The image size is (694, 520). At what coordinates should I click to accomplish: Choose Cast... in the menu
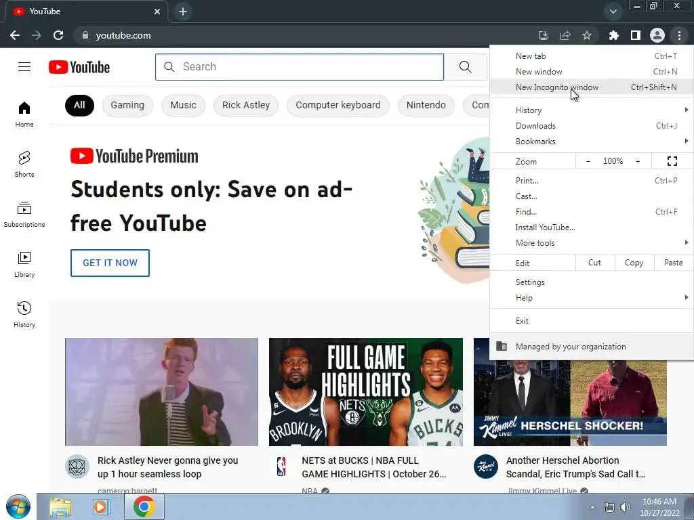[x=591, y=196]
